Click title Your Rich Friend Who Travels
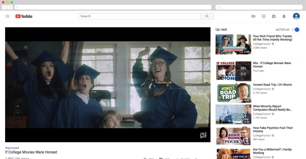Screen dimensions: 306x159 click(x=273, y=38)
